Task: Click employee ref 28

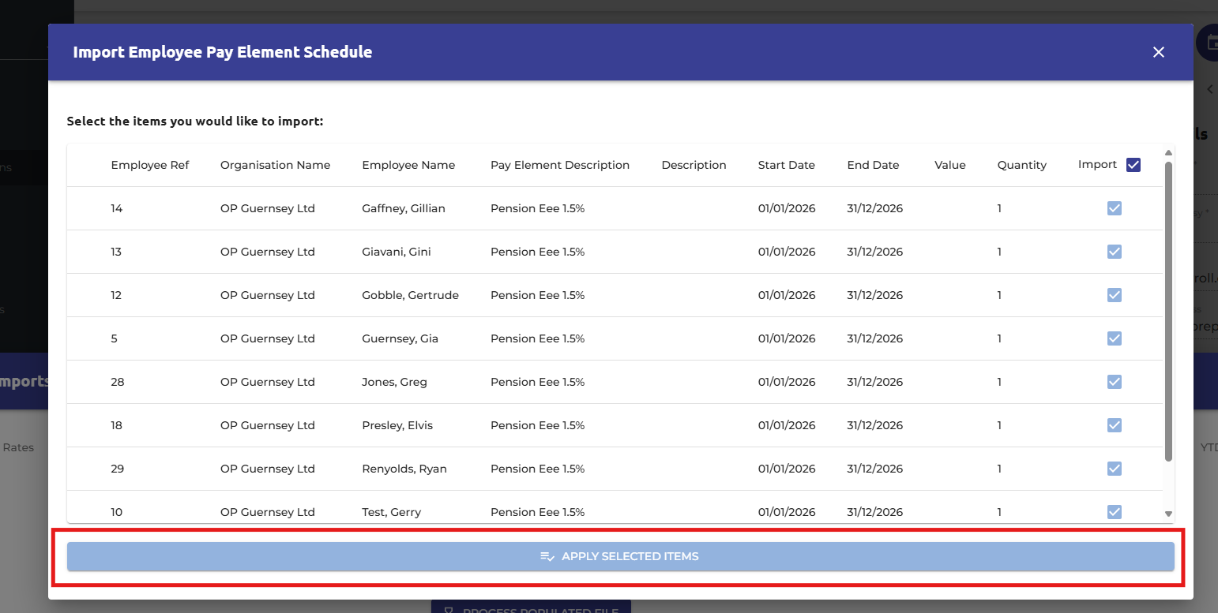Action: (118, 382)
